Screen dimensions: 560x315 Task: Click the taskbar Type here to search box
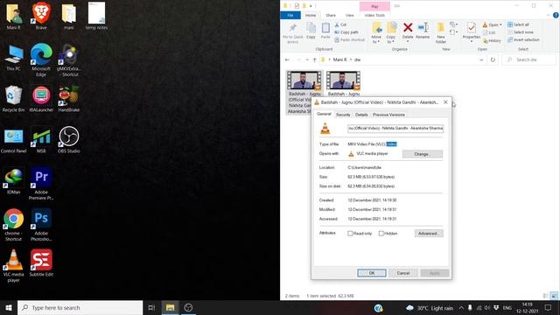(80, 307)
